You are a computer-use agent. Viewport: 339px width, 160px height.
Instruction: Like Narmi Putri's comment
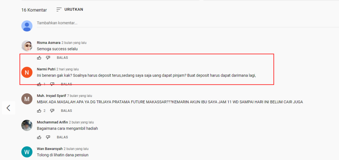coord(39,84)
